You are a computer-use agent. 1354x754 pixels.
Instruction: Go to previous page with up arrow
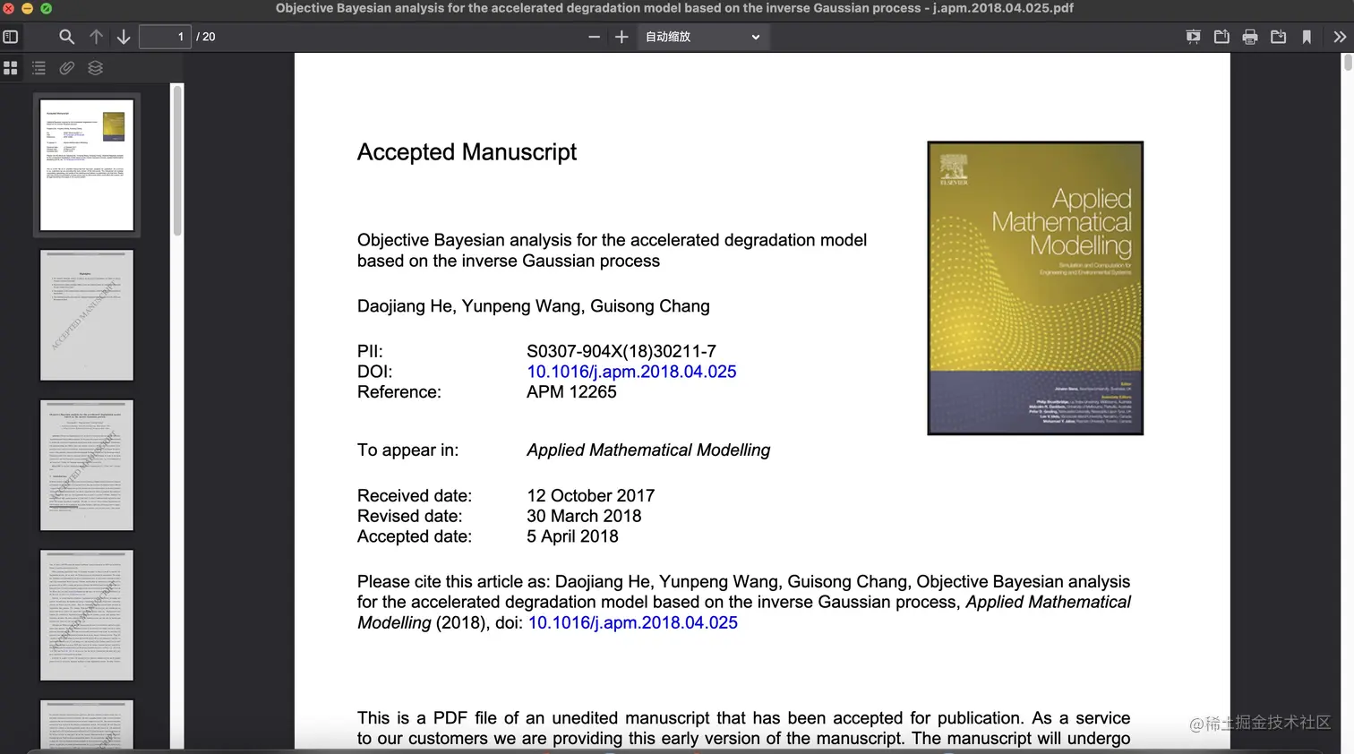tap(96, 37)
